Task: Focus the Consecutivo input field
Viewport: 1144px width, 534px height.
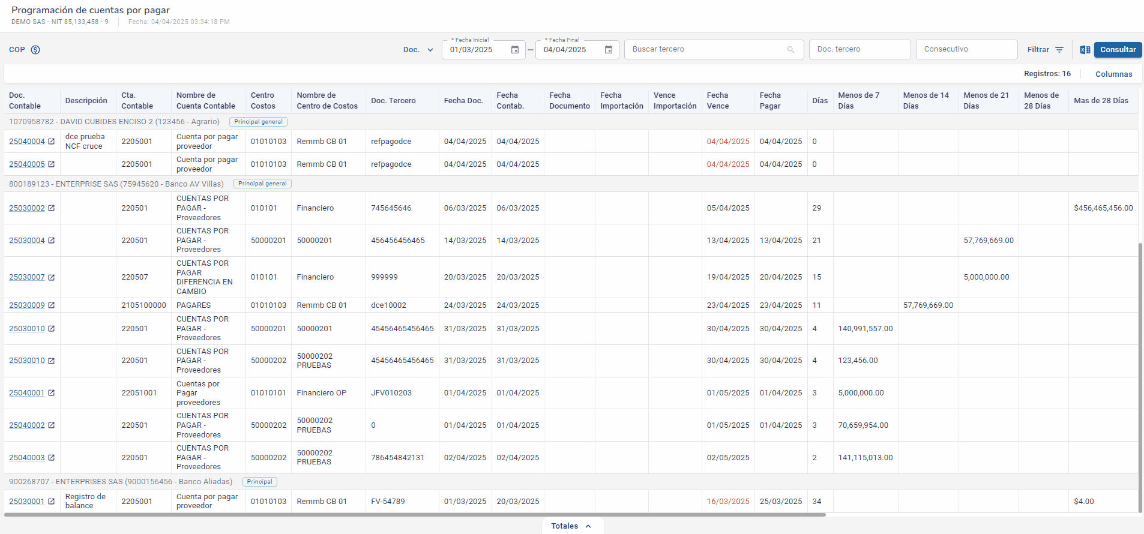Action: pyautogui.click(x=966, y=50)
